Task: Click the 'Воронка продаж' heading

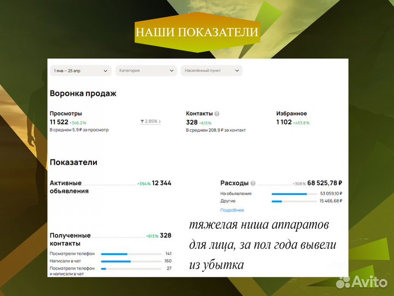Action: pyautogui.click(x=83, y=93)
